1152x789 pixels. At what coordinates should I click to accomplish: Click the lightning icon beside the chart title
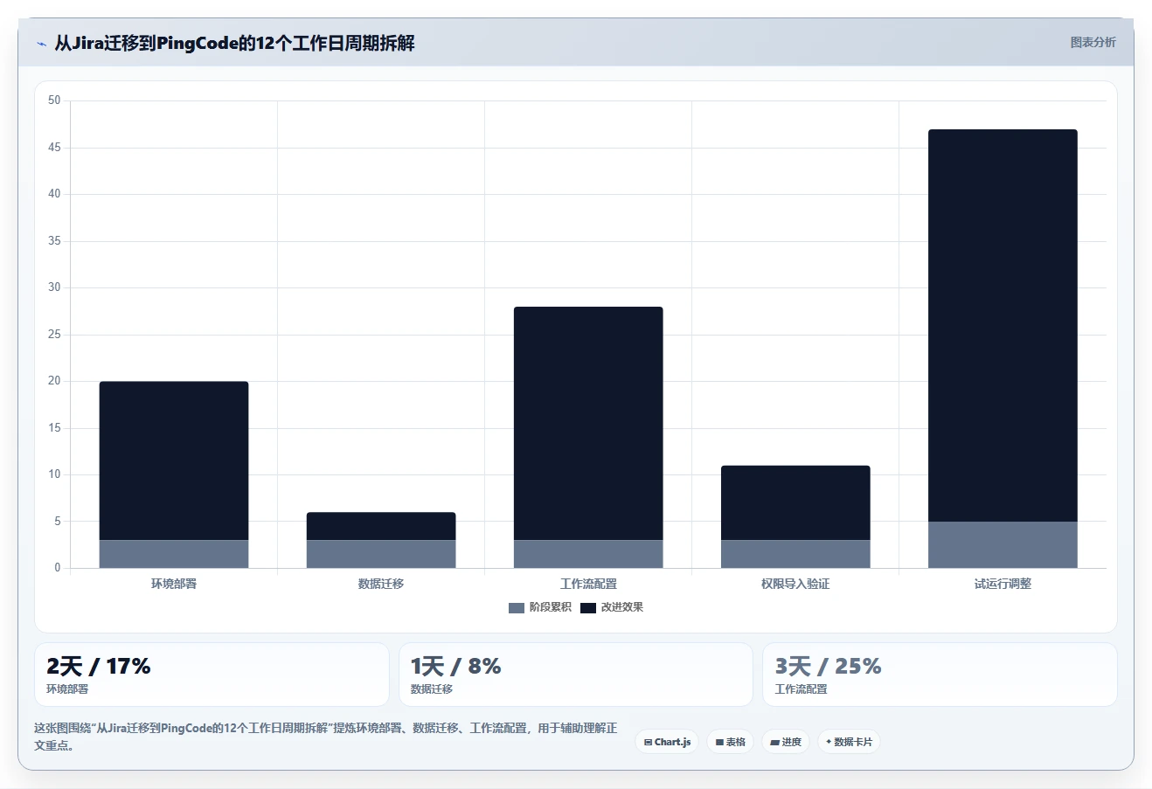tap(41, 44)
